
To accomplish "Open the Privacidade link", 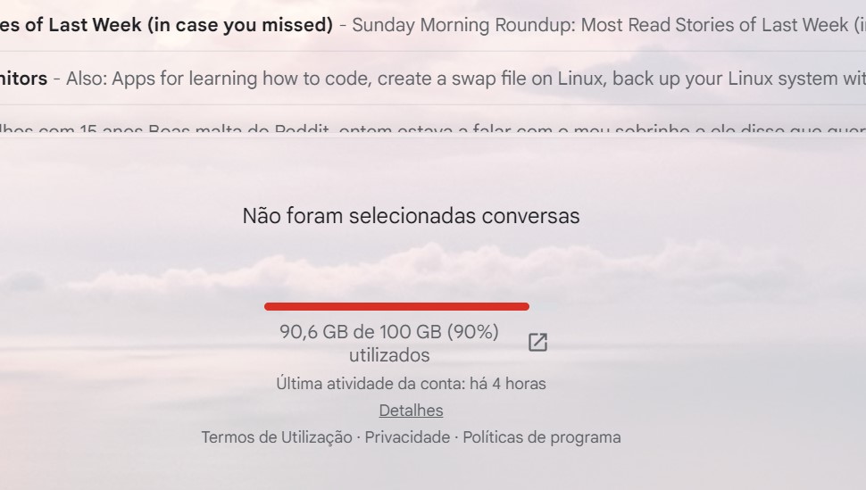I will click(407, 437).
